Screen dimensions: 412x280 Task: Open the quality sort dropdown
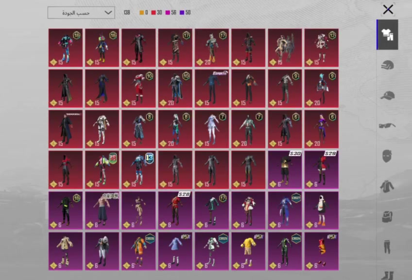click(x=81, y=13)
